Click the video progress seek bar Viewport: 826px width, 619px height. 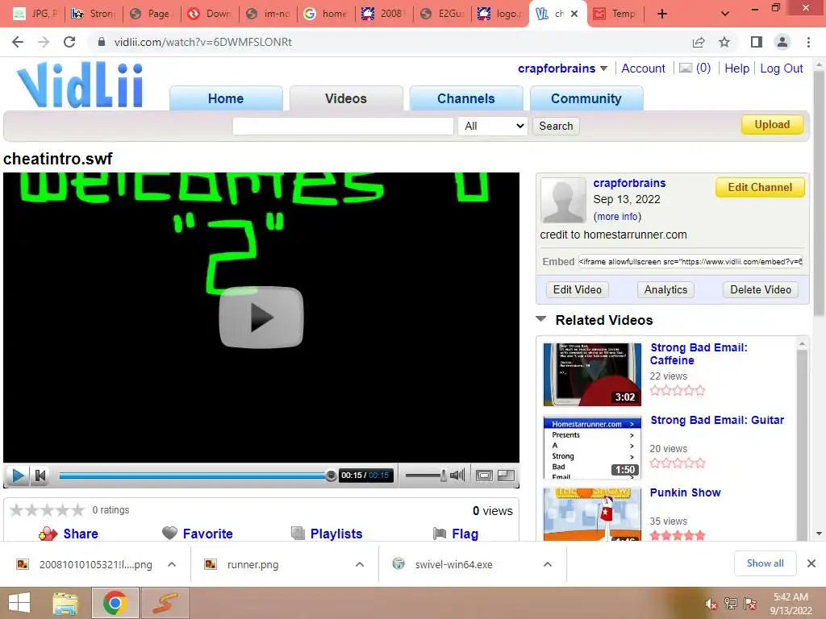coord(195,476)
